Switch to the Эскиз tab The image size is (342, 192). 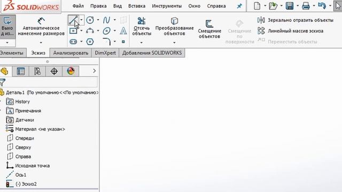click(x=38, y=53)
